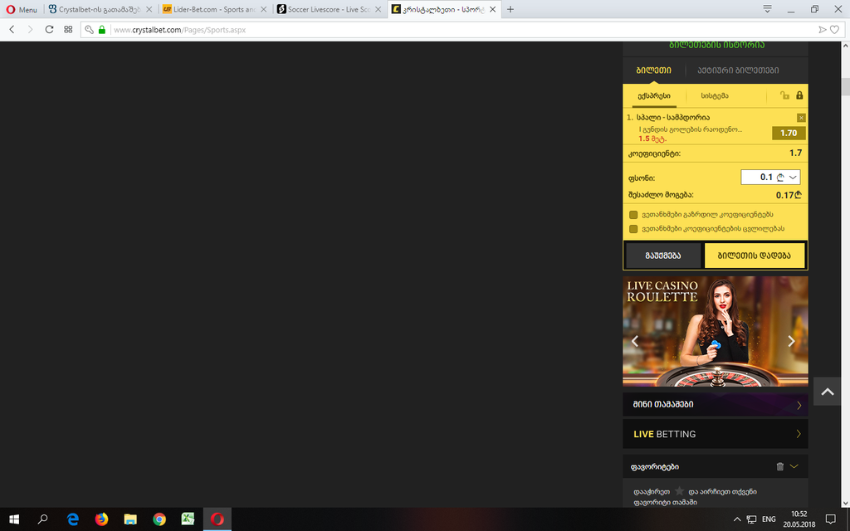Open the LIVE BETTING section
Viewport: 850px width, 531px height.
click(715, 433)
